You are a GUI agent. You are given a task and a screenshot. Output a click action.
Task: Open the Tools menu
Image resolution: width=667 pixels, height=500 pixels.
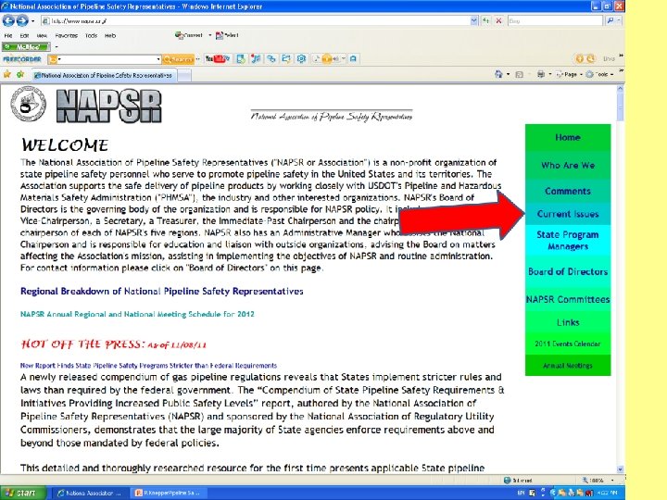click(91, 36)
